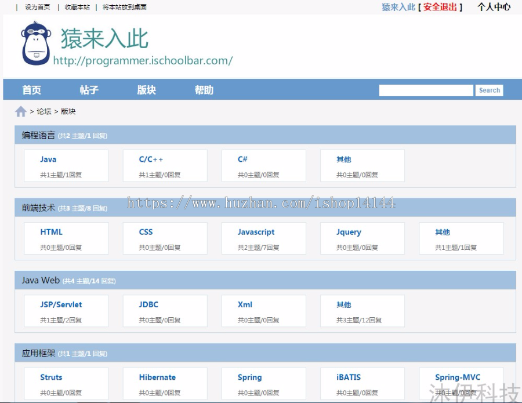This screenshot has height=403, width=522.
Task: Open the 版块 navigation menu item
Action: point(146,90)
